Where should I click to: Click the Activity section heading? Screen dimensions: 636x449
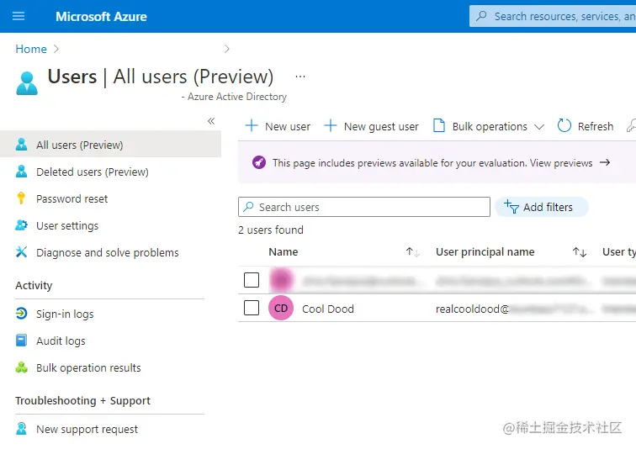(34, 286)
